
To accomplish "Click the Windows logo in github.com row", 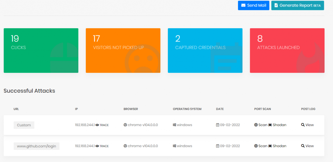I will 174,146.
